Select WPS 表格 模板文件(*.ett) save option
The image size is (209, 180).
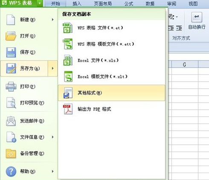112,44
